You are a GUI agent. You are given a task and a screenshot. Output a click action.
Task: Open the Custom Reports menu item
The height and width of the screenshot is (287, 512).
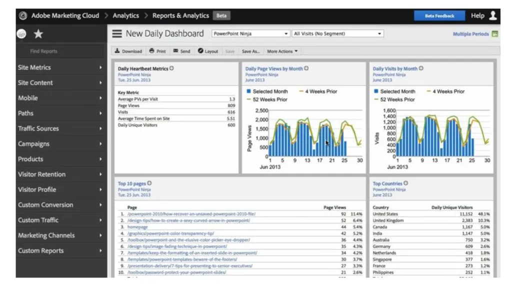point(61,251)
